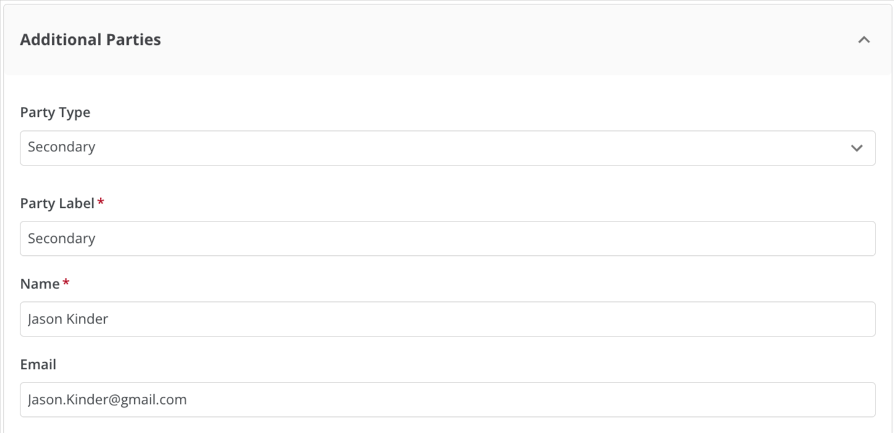Focus the Name input field
The height and width of the screenshot is (433, 894).
click(447, 319)
